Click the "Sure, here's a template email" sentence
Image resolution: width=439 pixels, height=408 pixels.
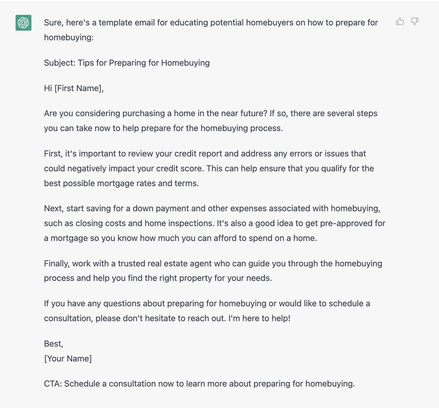pos(211,22)
